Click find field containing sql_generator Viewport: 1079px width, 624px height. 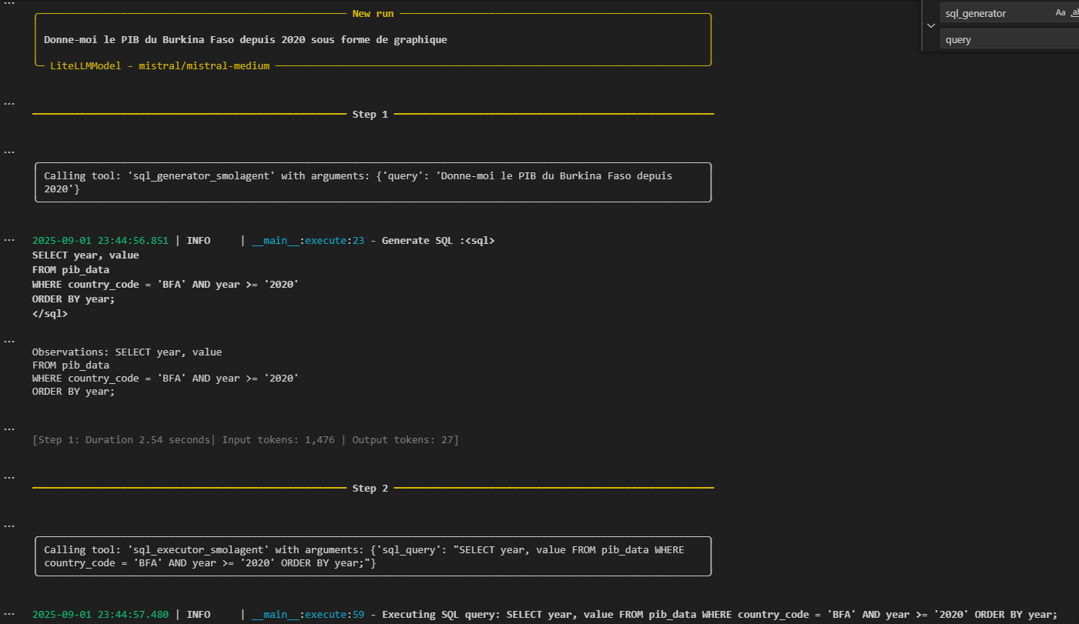(x=994, y=13)
